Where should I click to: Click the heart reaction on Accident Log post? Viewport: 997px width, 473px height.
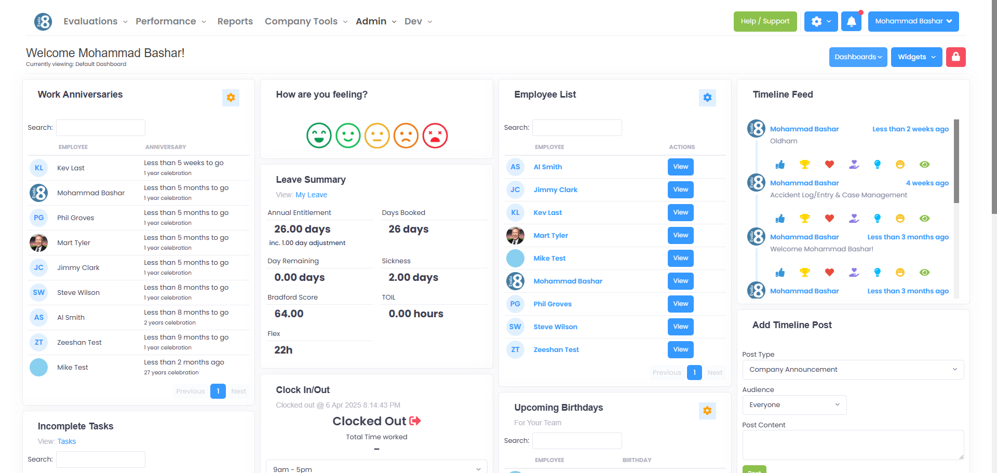[x=829, y=219]
